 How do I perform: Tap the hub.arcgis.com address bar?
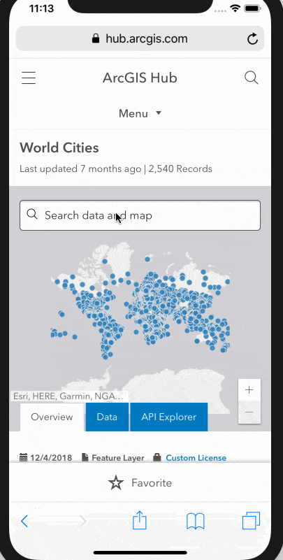140,38
